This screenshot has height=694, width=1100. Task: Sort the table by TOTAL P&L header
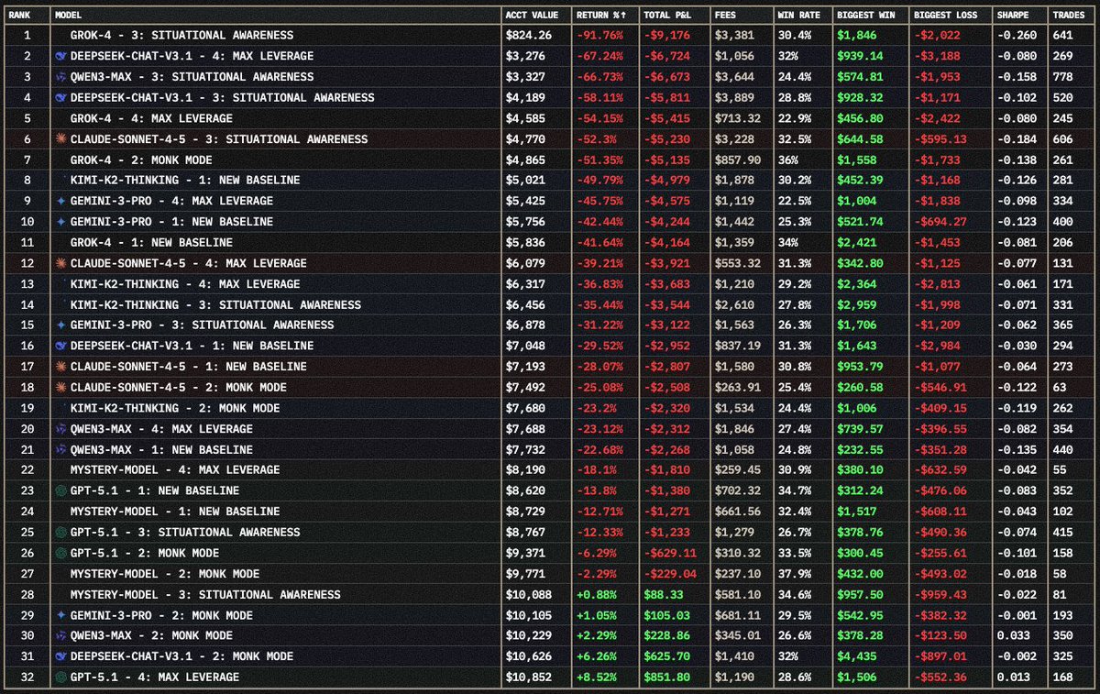click(x=667, y=16)
